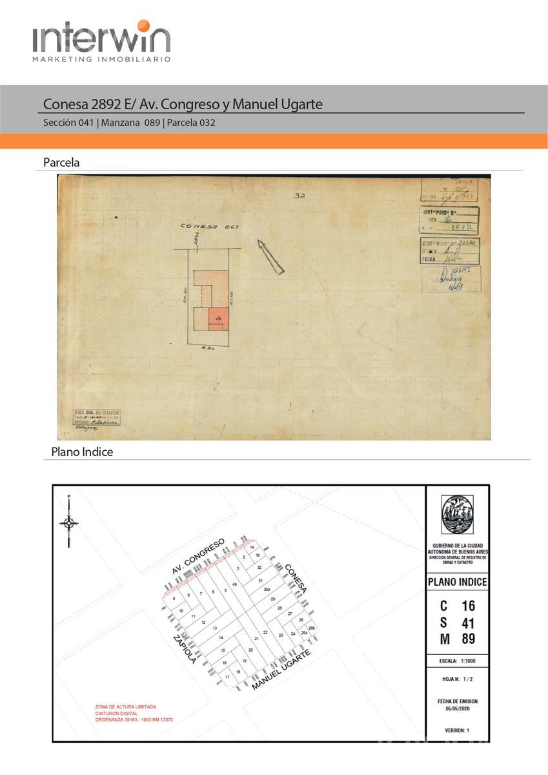Viewport: 548px width, 775px height.
Task: Click lot '30a' on the index map
Action: [267, 589]
